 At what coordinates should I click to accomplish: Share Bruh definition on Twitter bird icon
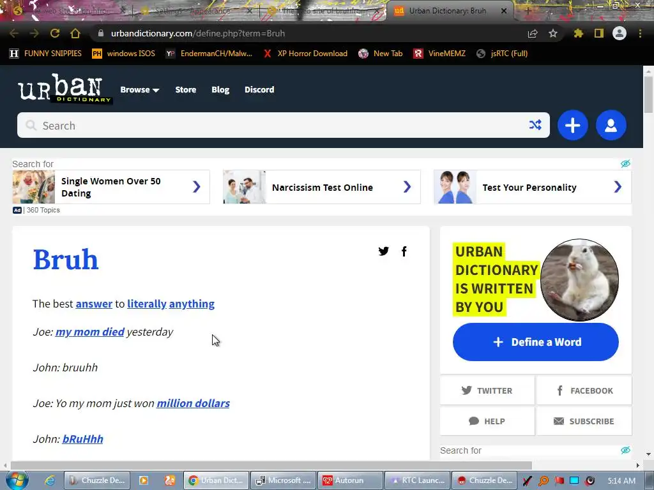(x=383, y=251)
